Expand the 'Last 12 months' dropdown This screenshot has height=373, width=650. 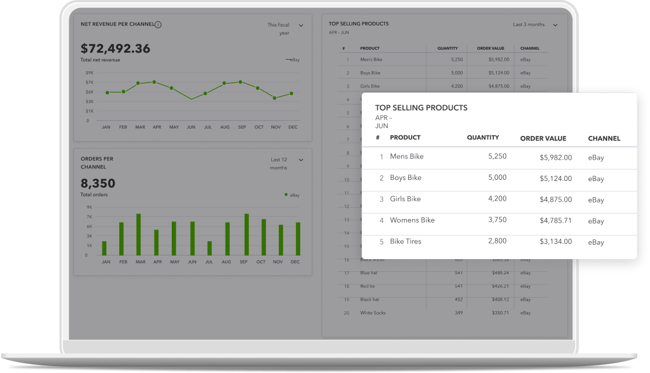tap(301, 160)
